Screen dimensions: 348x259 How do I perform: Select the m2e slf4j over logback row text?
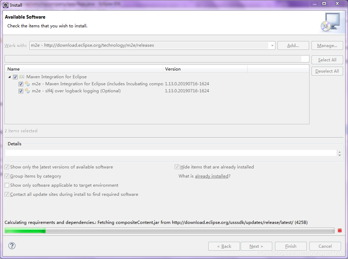(x=76, y=91)
